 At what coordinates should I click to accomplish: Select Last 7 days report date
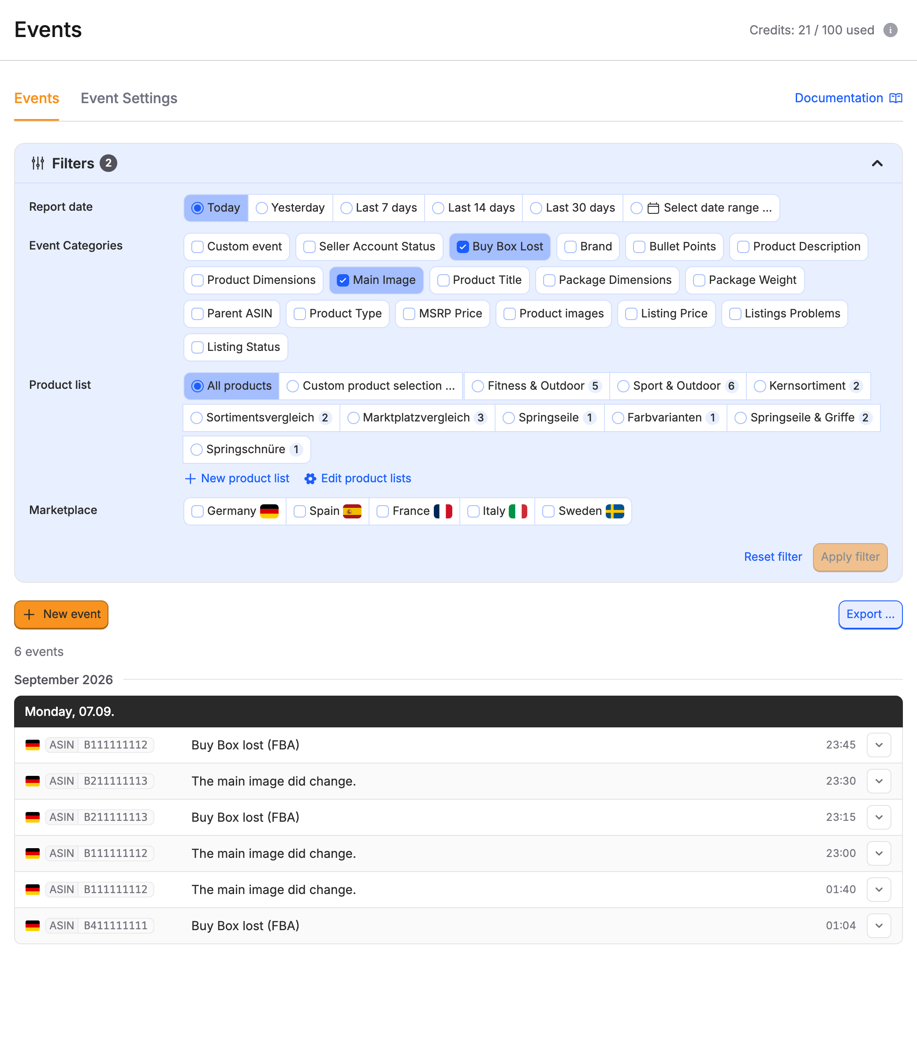[x=379, y=208]
